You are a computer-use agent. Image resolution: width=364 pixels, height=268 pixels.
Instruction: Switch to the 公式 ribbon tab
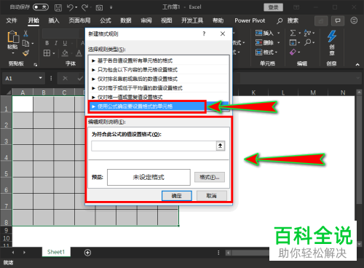click(x=106, y=20)
